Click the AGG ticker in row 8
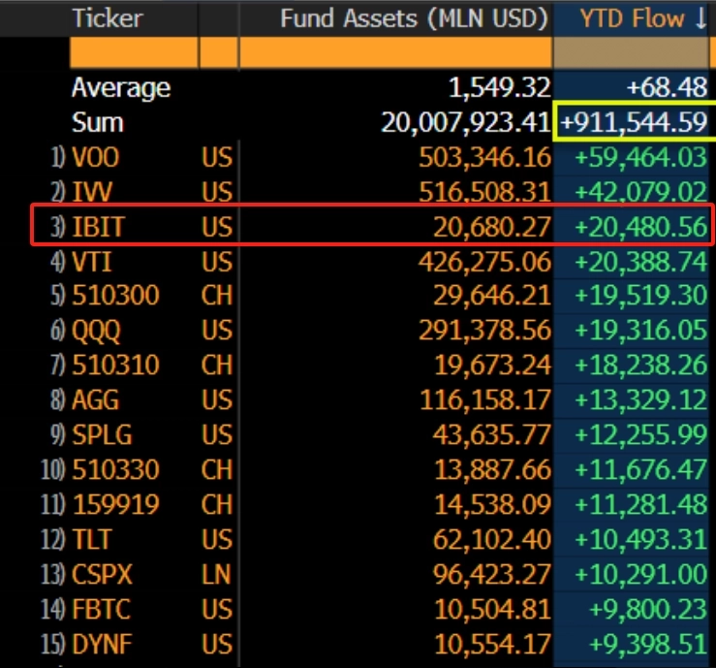 coord(96,400)
